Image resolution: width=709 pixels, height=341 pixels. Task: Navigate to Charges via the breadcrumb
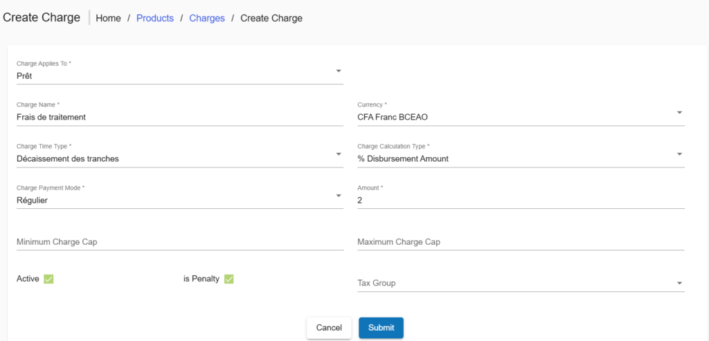coord(207,18)
